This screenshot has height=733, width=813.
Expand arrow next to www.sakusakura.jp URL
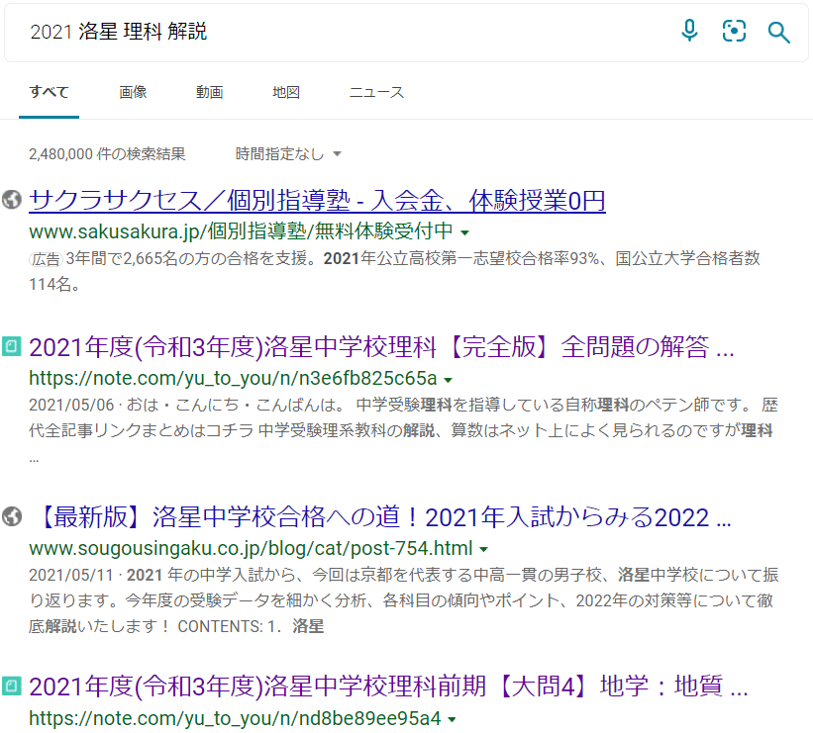pyautogui.click(x=465, y=232)
